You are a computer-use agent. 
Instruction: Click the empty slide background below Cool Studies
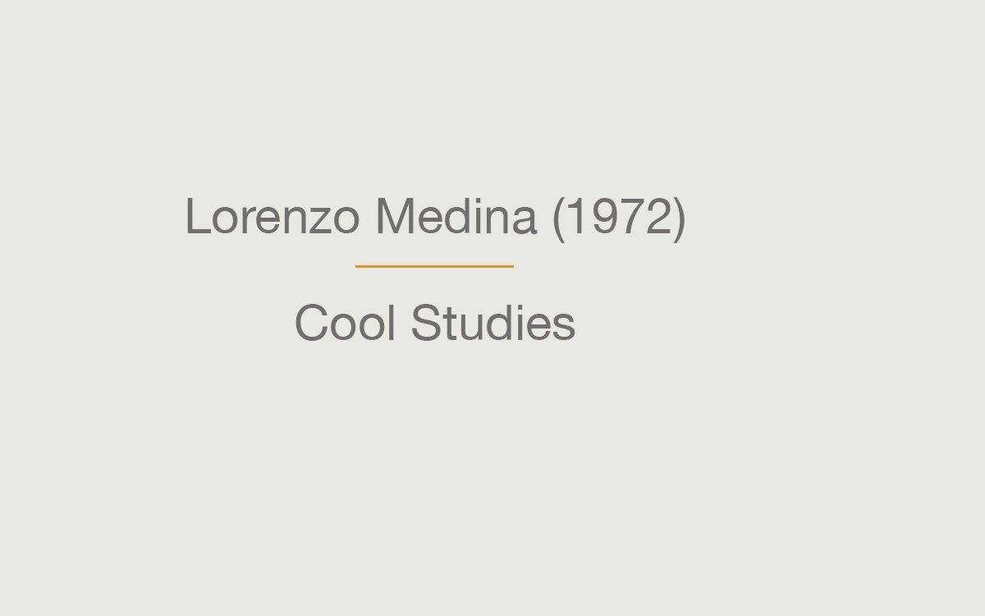tap(435, 476)
